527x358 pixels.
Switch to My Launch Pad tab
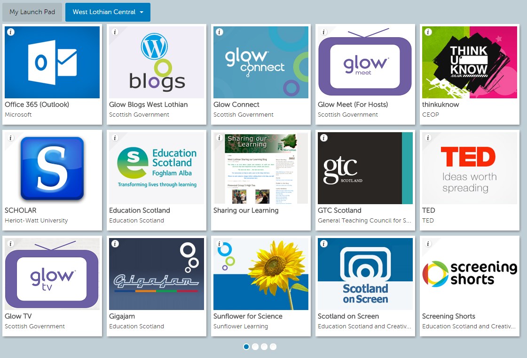(x=32, y=12)
